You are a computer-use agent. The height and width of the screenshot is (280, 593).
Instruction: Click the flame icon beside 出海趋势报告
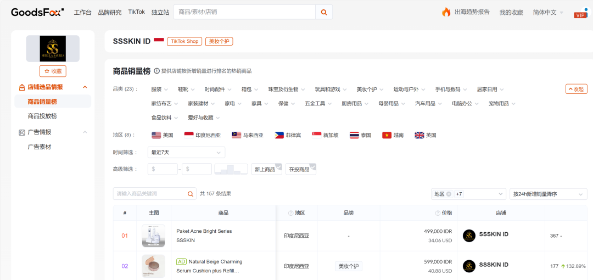coord(446,12)
